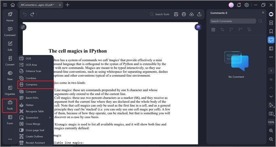Select OCR Area from Tools menu
Viewport: 276px width, 147px height.
[36, 65]
